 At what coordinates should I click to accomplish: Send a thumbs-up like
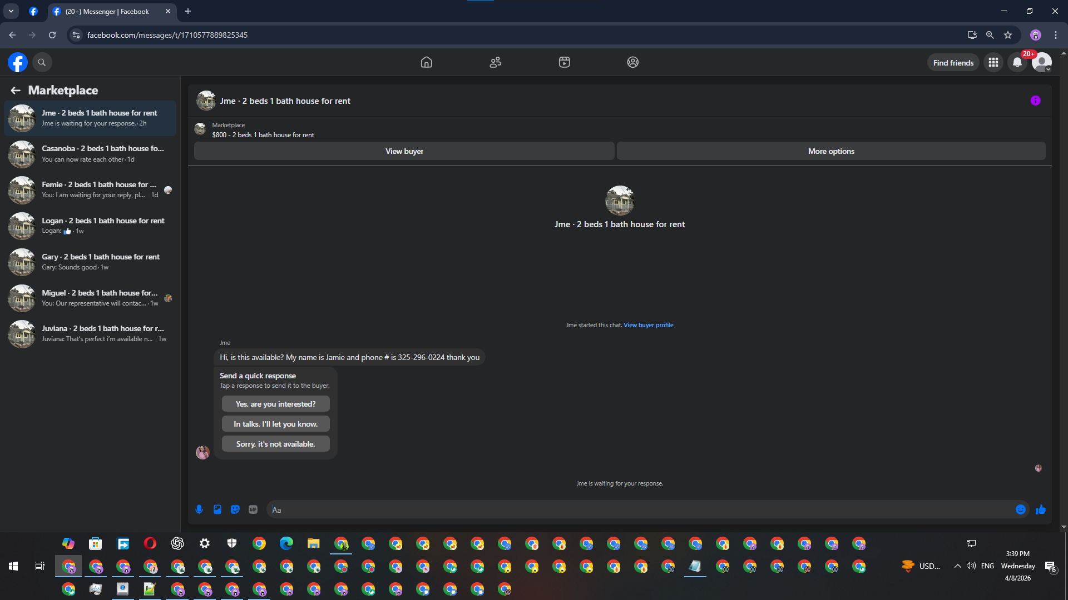point(1040,509)
